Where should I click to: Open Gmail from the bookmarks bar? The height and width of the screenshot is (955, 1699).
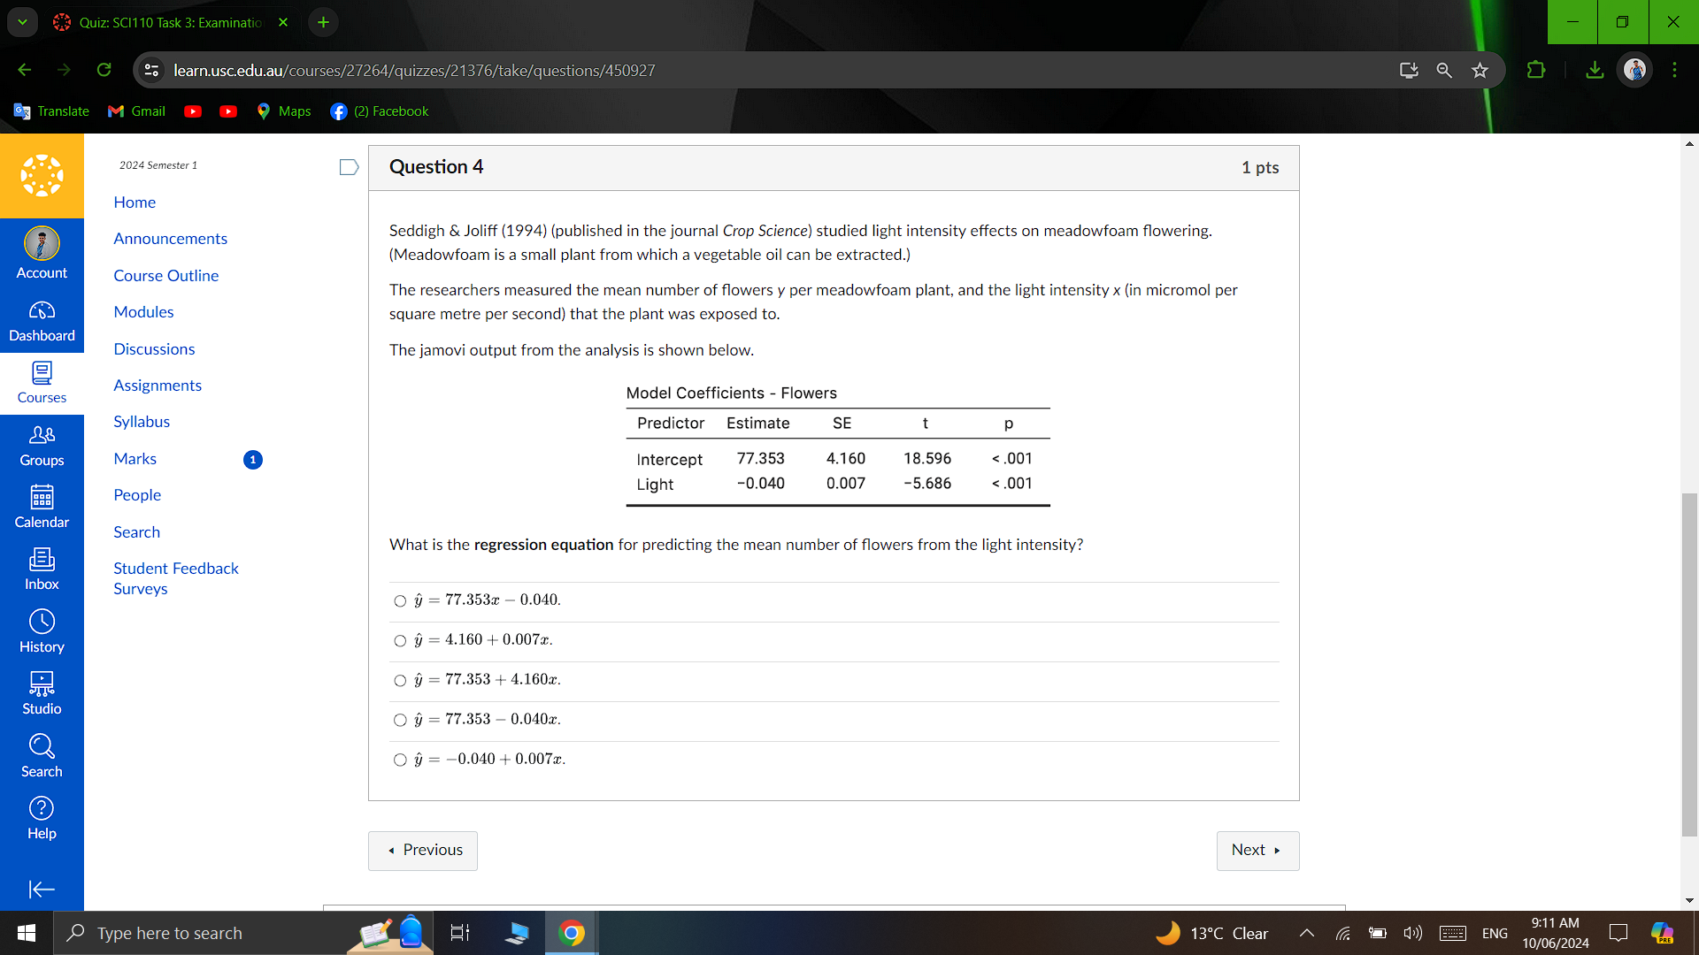[x=135, y=111]
